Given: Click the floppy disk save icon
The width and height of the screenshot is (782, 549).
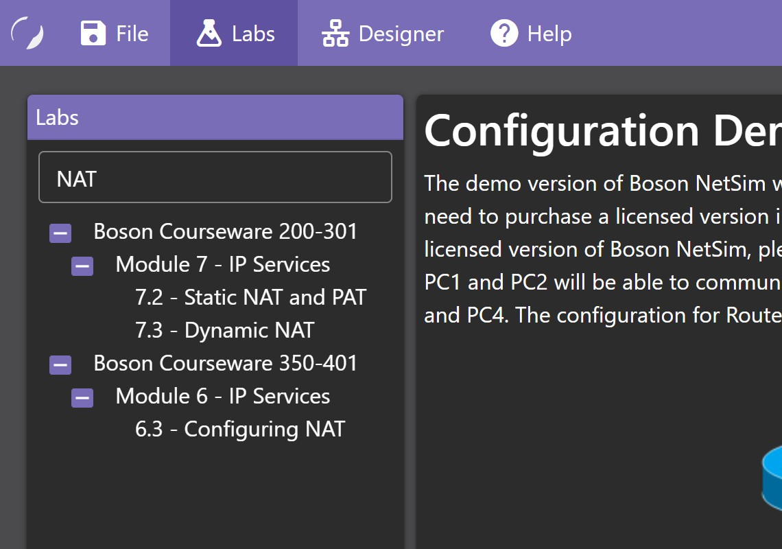Looking at the screenshot, I should [x=93, y=33].
